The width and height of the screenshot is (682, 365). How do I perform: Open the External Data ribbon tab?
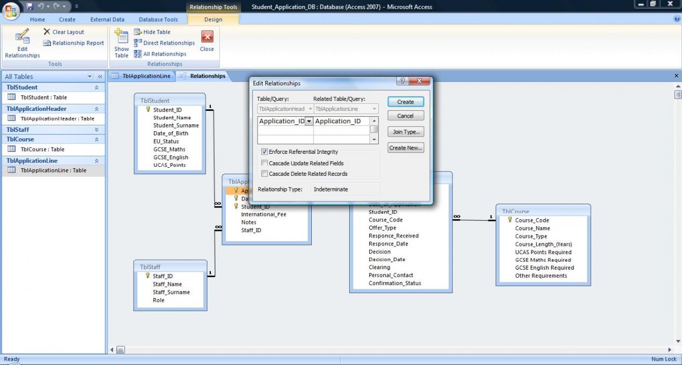pyautogui.click(x=107, y=20)
